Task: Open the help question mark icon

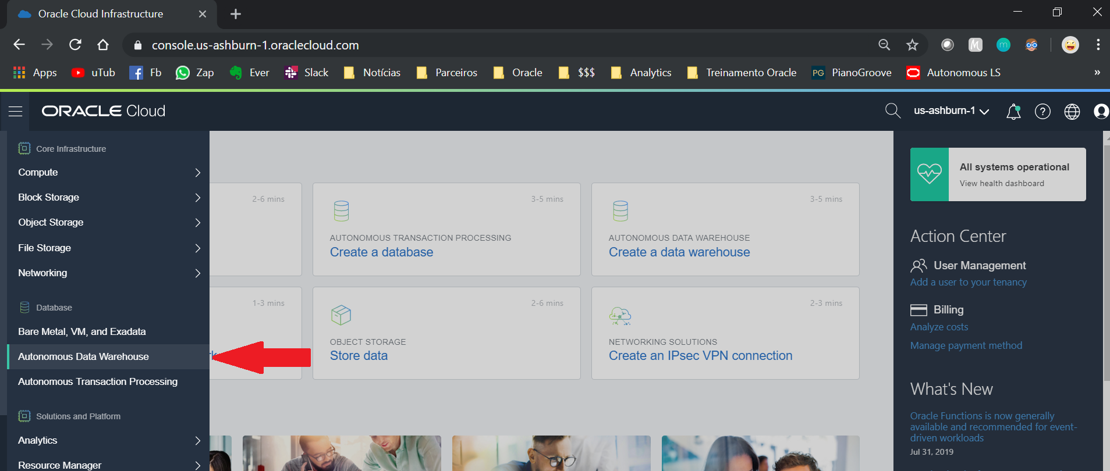Action: 1042,111
